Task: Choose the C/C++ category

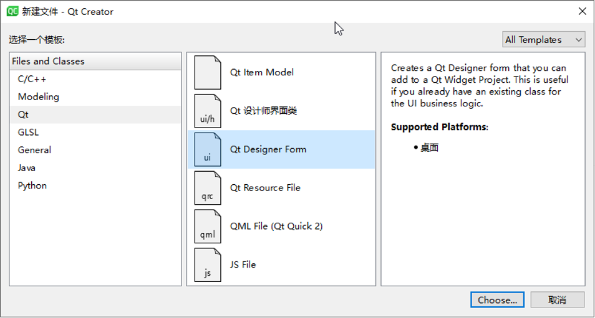Action: tap(95, 79)
